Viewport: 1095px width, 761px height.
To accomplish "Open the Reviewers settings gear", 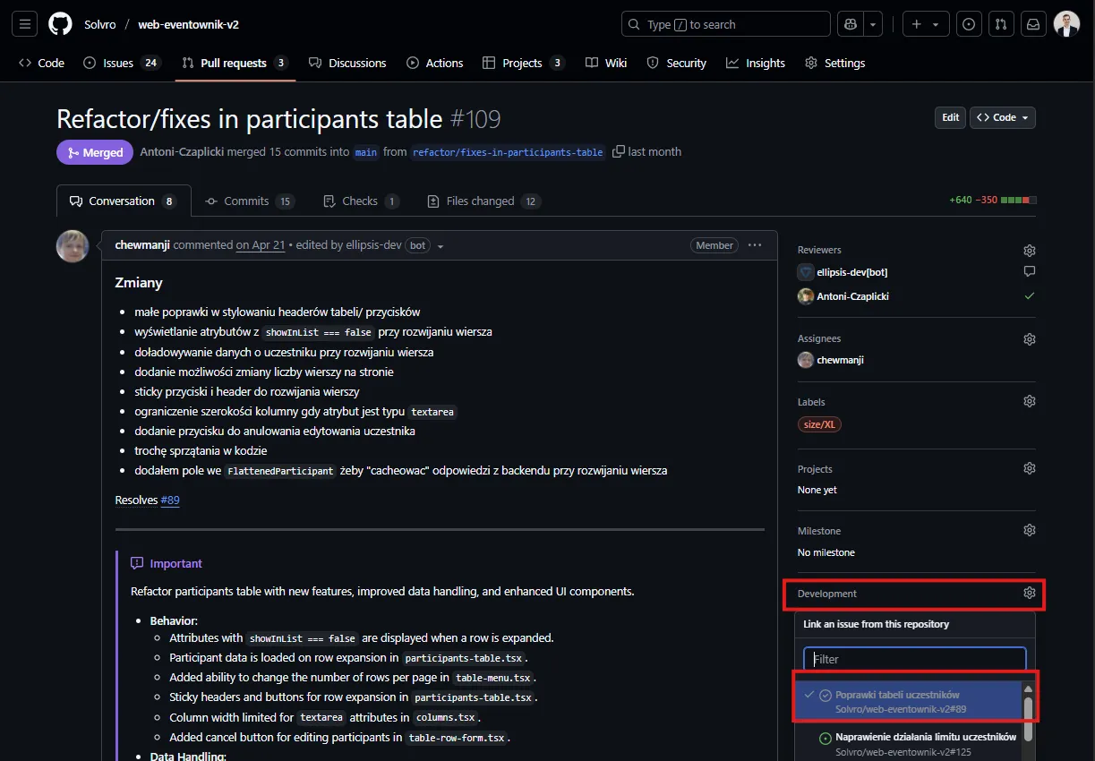I will [x=1029, y=251].
